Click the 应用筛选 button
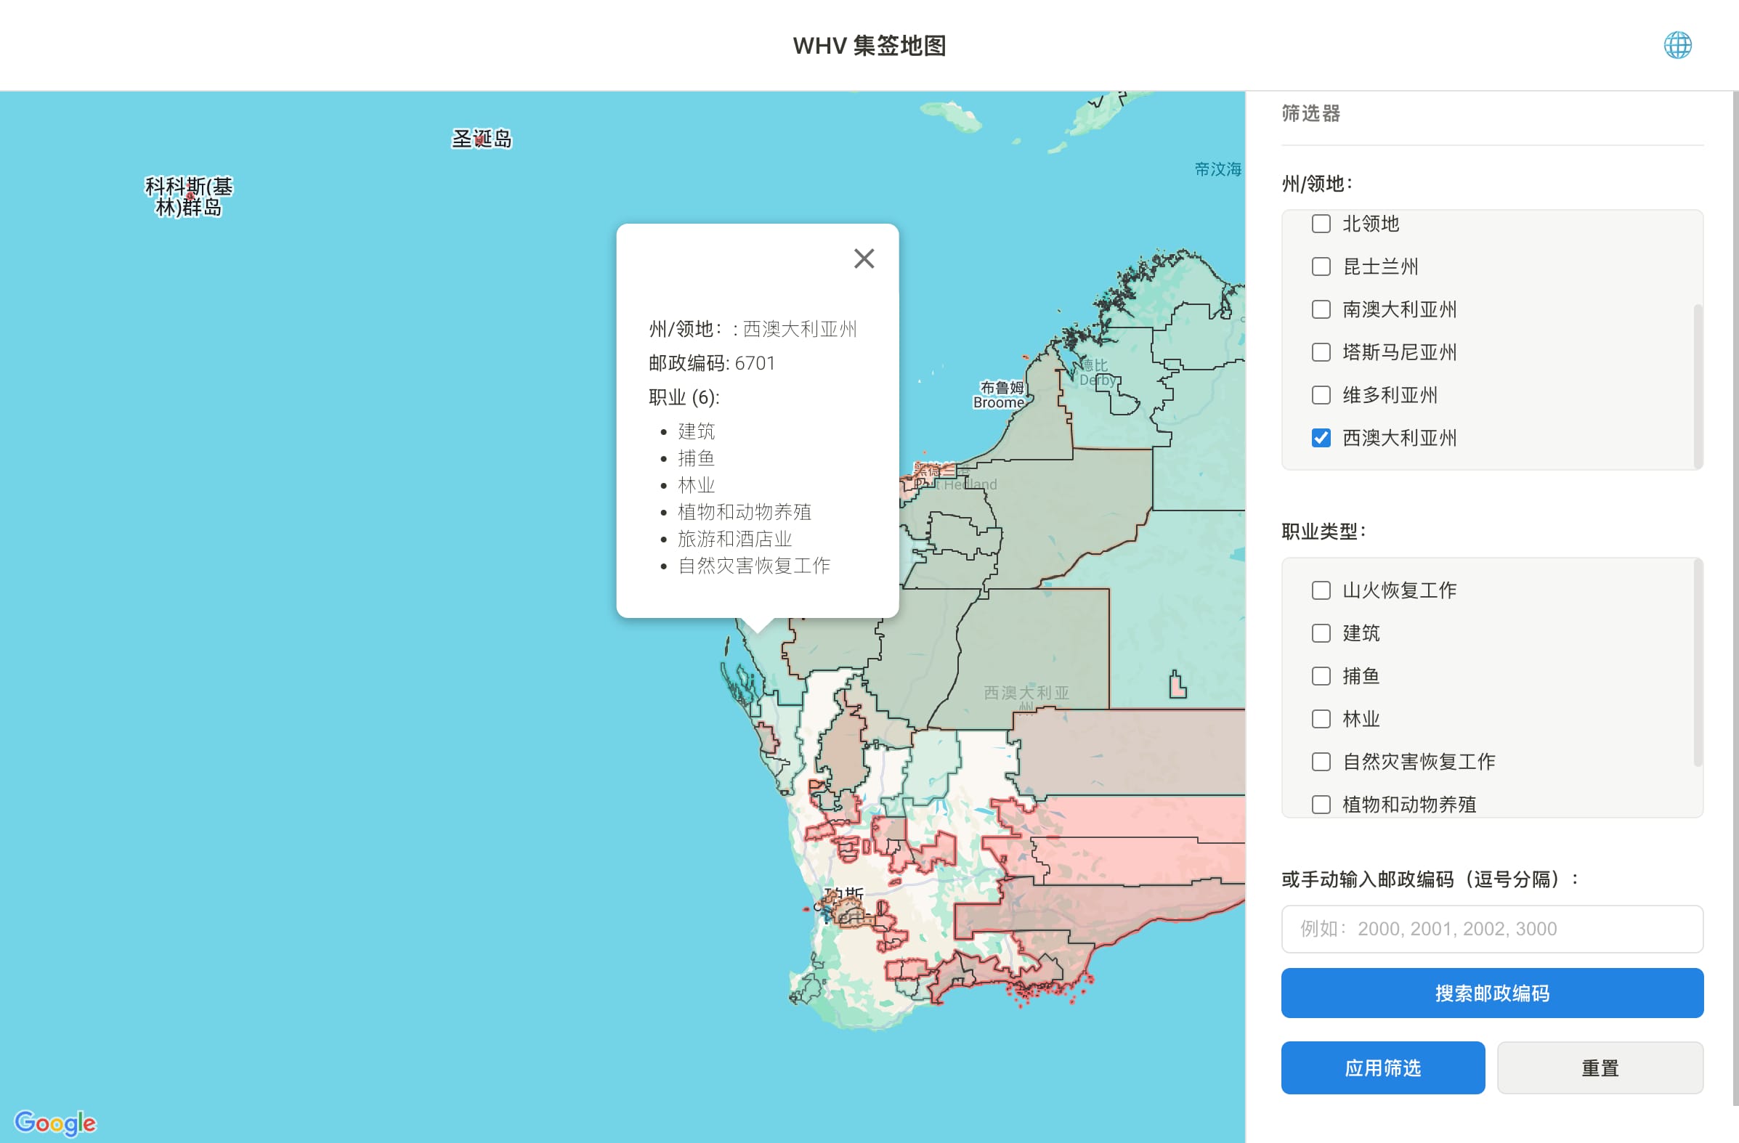Screen dimensions: 1739x1143 coord(1382,1067)
